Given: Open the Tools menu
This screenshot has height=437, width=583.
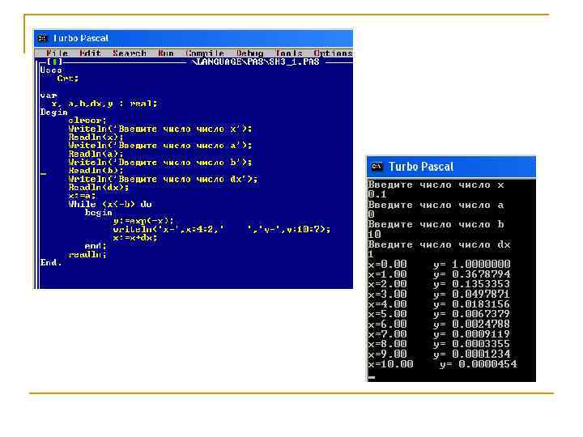Looking at the screenshot, I should tap(289, 53).
